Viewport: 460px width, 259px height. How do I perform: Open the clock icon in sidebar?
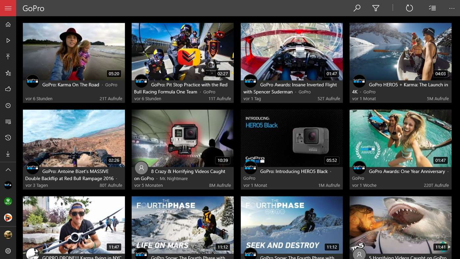pos(8,105)
